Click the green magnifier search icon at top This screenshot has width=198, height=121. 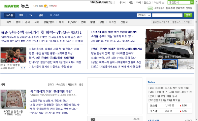coord(192,2)
